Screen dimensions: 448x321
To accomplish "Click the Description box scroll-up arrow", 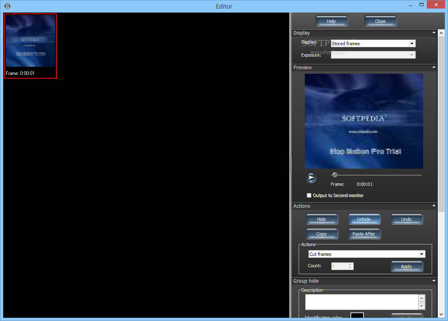I will tap(422, 298).
